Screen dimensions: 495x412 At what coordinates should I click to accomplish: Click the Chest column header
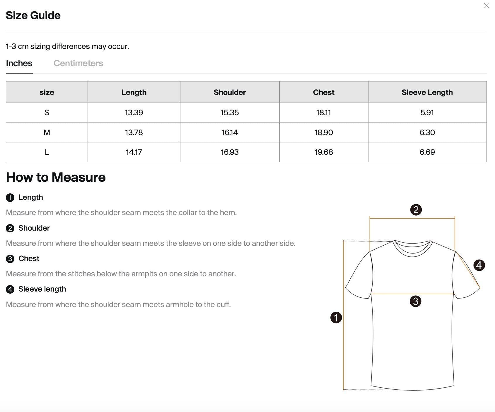[x=323, y=92]
